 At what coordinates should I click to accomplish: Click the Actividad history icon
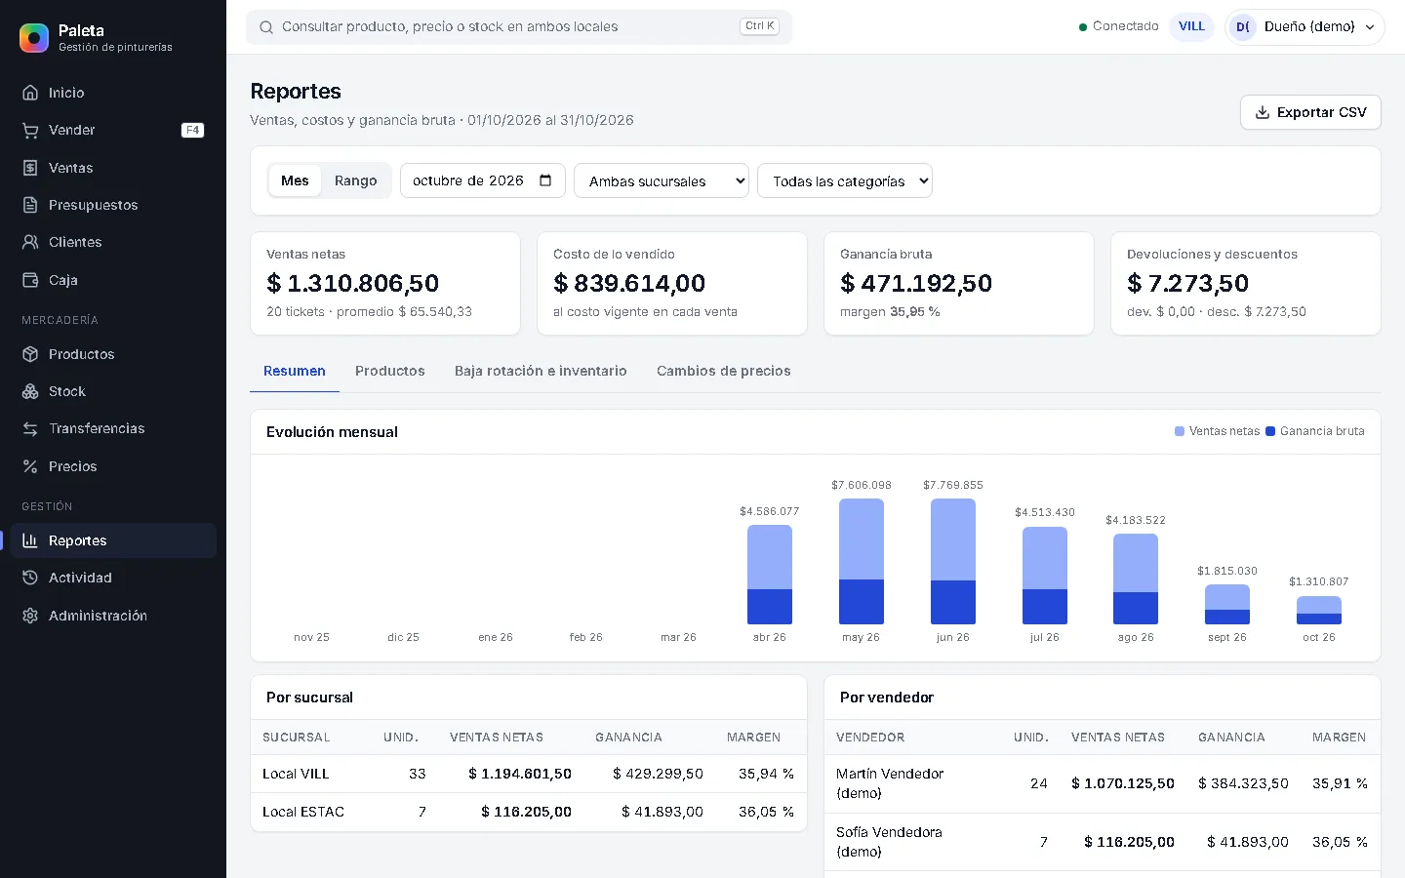(30, 578)
